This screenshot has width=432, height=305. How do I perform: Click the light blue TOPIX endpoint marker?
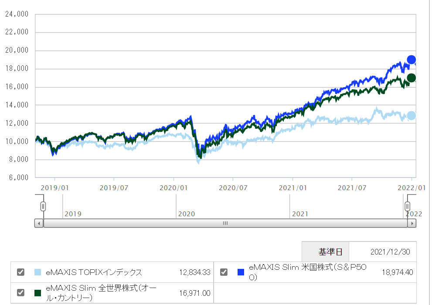(x=412, y=115)
